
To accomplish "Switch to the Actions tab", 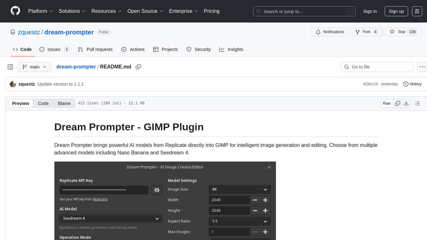I will (x=133, y=49).
